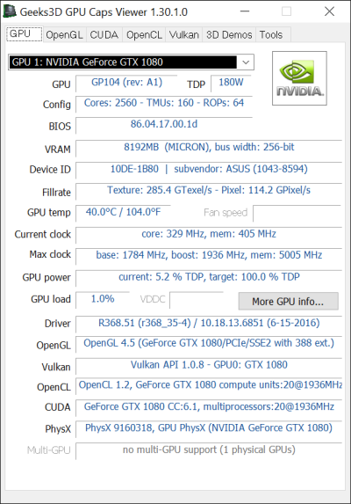Click the GPU temp 40.0°C value
Screen dimensions: 351x504
click(124, 213)
